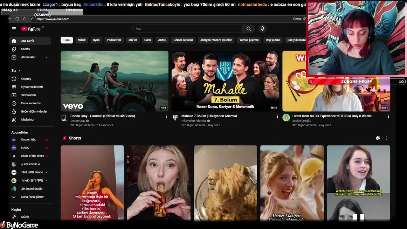Open 1theK subscription channel
Image resolution: width=407 pixels, height=229 pixels.
30,181
